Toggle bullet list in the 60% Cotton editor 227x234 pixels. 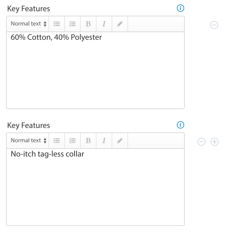tap(57, 24)
